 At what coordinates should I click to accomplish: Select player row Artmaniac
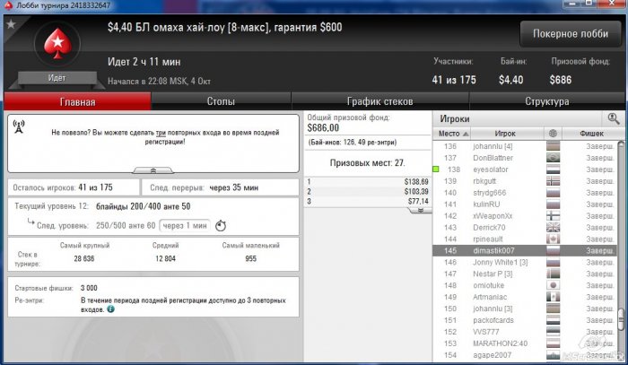525,297
